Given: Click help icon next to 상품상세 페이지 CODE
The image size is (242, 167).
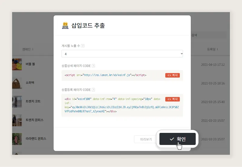Looking at the screenshot, I should [93, 66].
